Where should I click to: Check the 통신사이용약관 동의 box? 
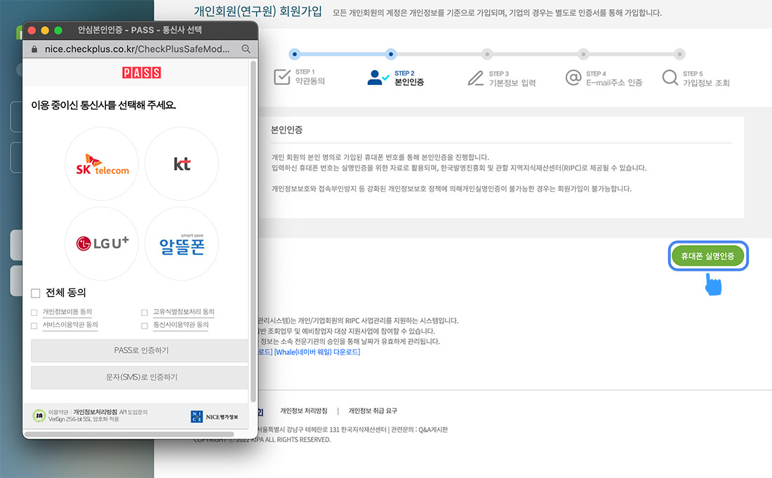145,326
